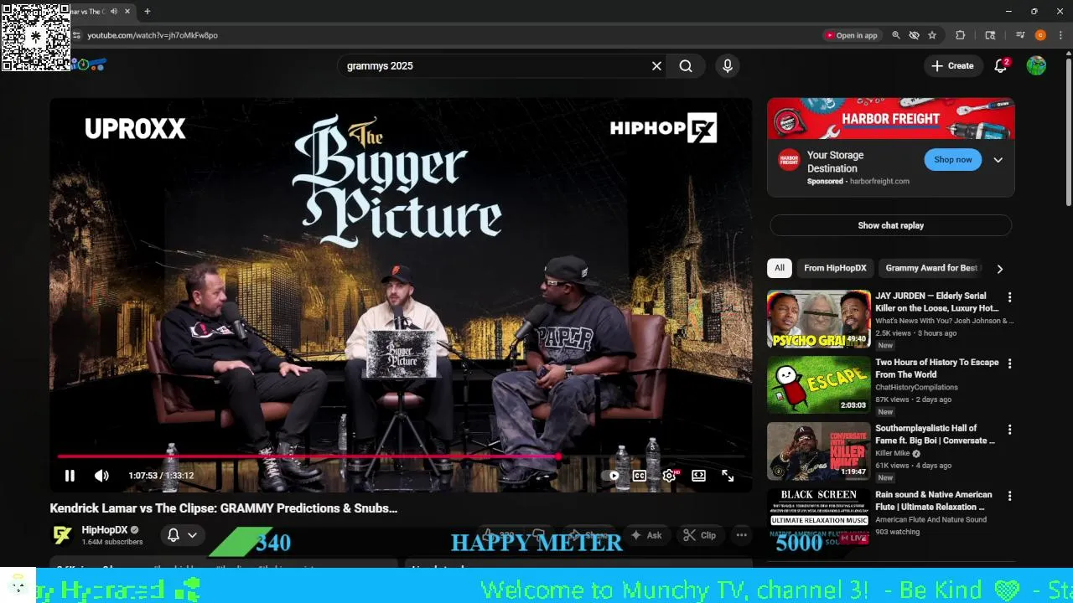Toggle autoplay switch in player controls
1073x603 pixels.
(x=611, y=476)
